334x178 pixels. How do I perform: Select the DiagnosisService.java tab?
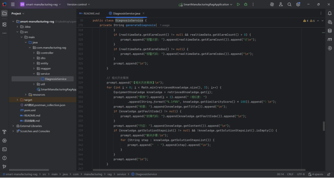tap(127, 13)
